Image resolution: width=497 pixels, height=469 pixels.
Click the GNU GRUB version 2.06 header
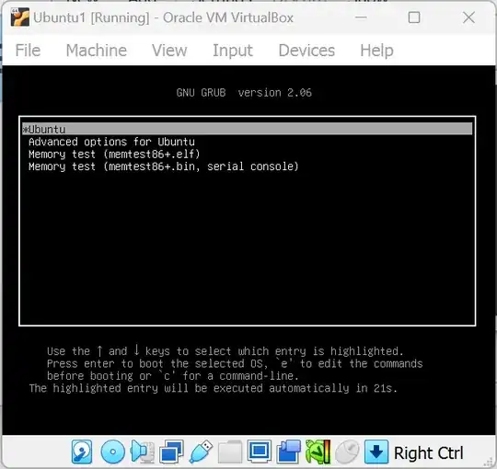[244, 93]
